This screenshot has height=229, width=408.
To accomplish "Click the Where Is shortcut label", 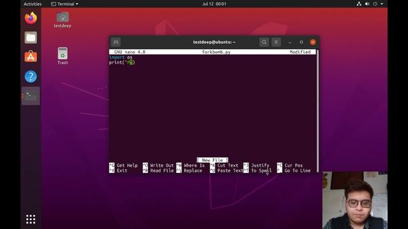I will (x=194, y=165).
